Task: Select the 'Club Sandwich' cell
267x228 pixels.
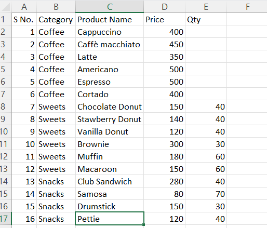Action: click(110, 181)
